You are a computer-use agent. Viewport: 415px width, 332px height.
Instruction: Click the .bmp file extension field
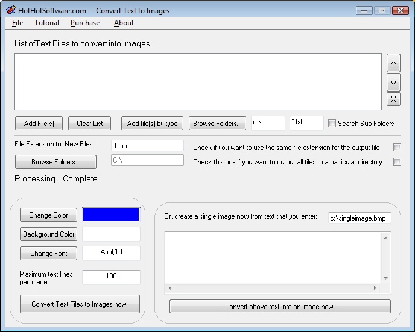(x=147, y=146)
